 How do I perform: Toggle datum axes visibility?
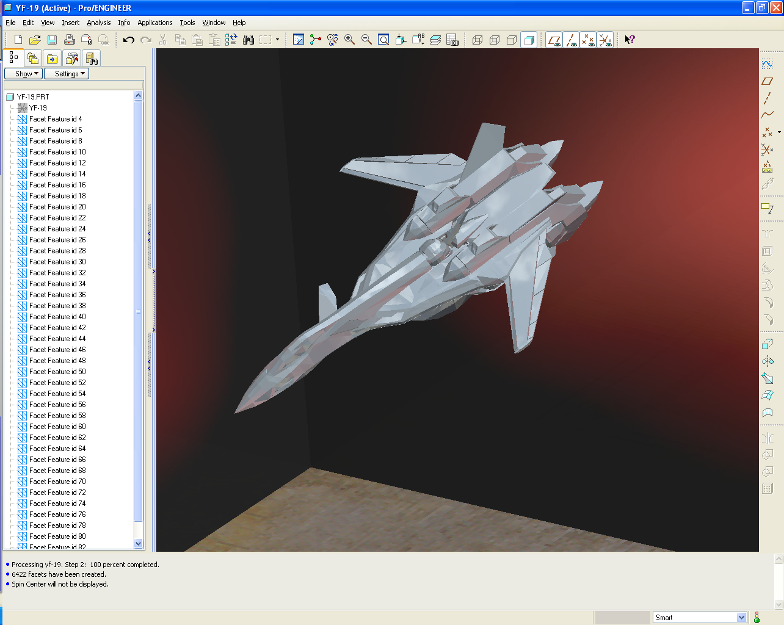(571, 40)
